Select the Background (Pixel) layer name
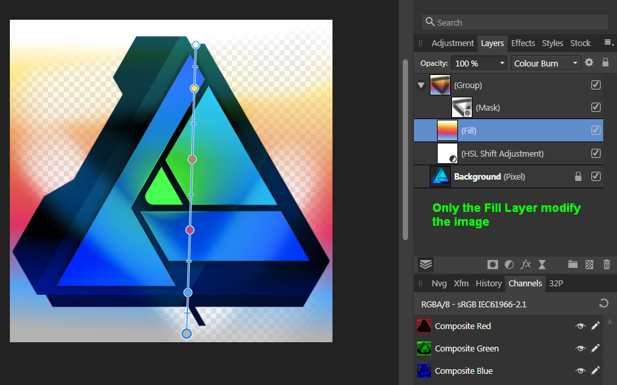The height and width of the screenshot is (385, 617). pos(490,176)
